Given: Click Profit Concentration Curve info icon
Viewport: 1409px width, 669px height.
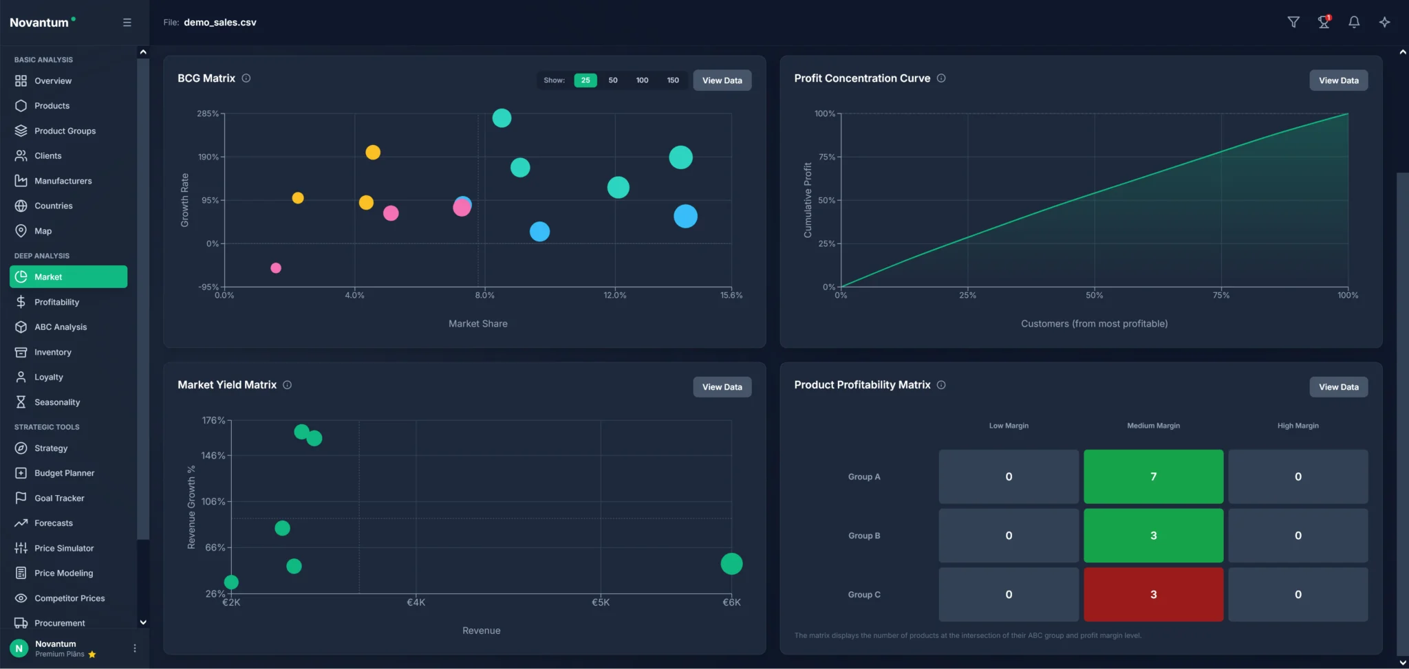Looking at the screenshot, I should click(x=941, y=78).
